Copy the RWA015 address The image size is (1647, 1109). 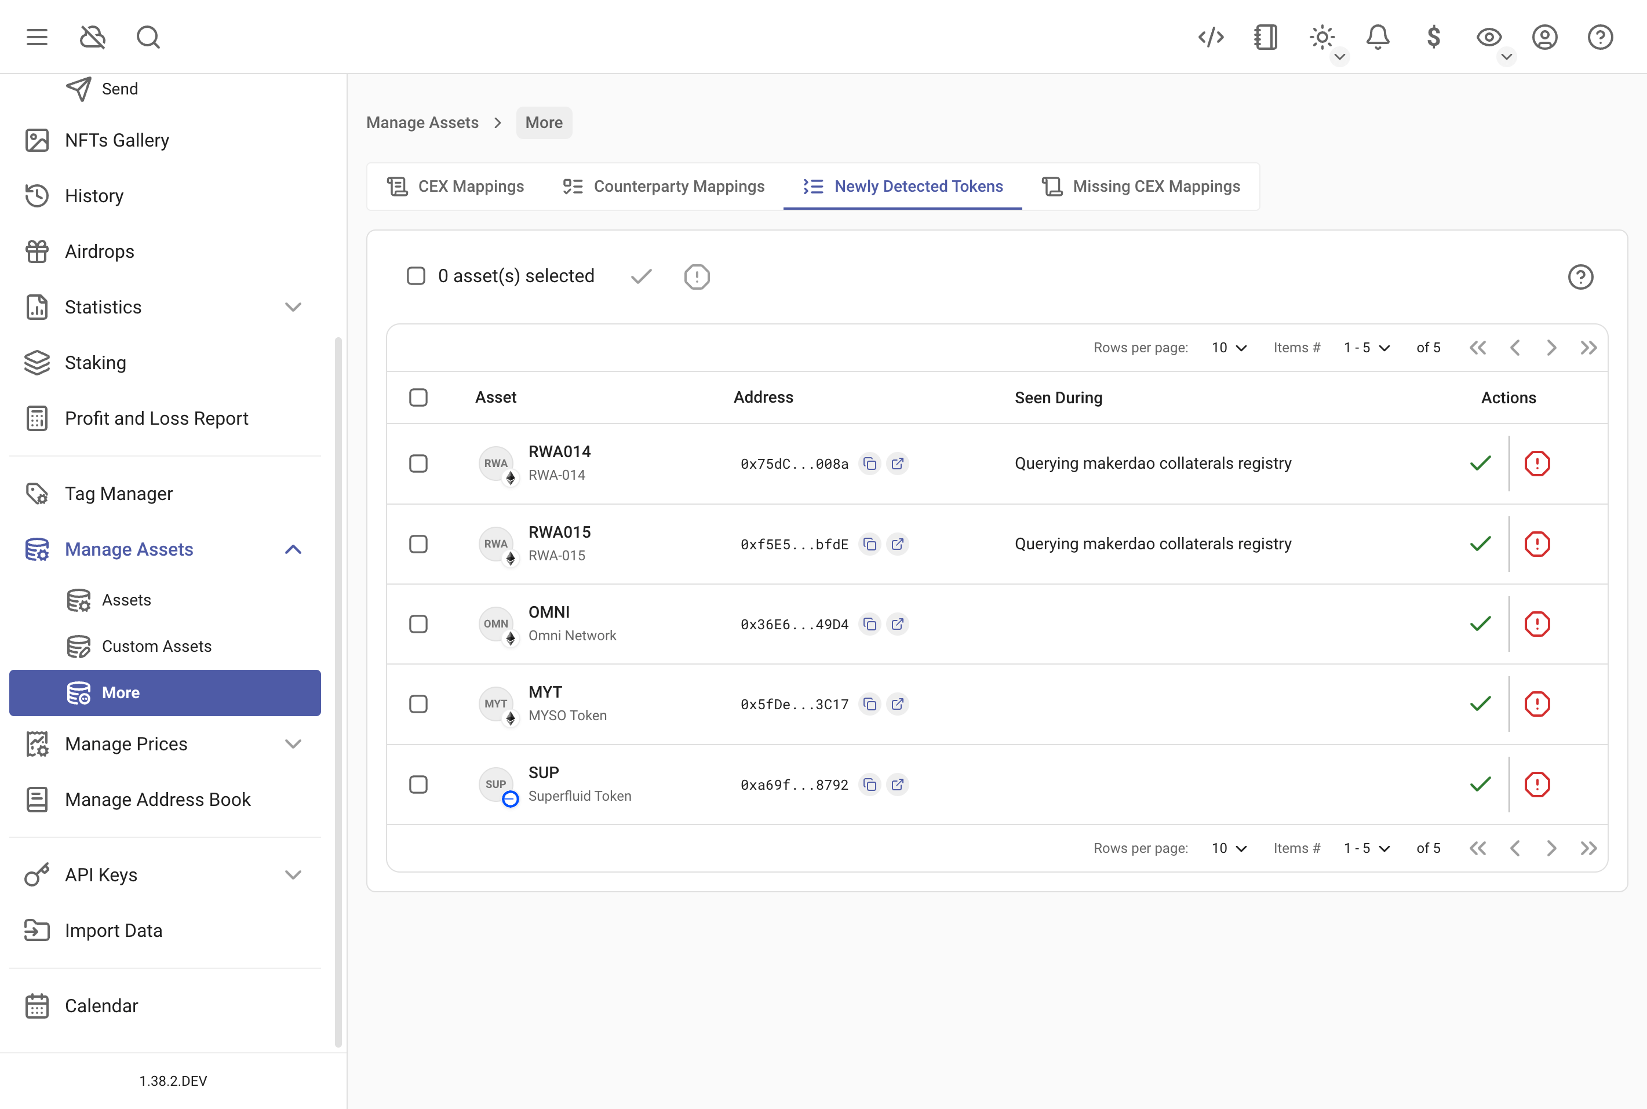[x=869, y=544]
